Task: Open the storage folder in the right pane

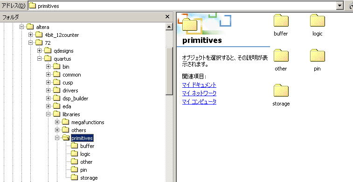Action: (281, 91)
